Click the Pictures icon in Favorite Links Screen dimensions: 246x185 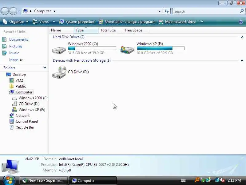pyautogui.click(x=4, y=46)
